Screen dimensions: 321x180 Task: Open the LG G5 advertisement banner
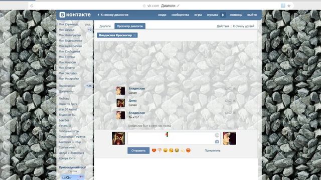point(73,177)
